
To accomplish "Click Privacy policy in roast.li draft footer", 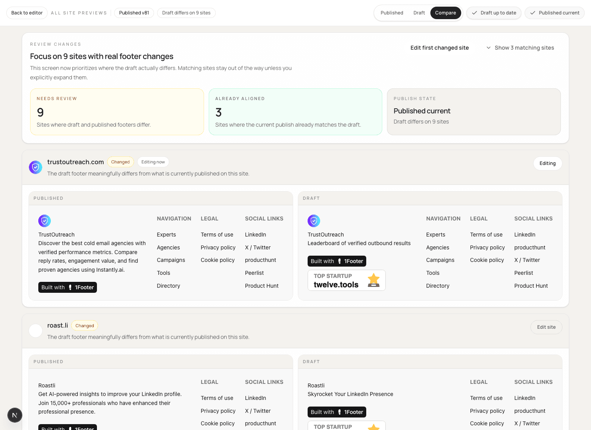I will click(x=487, y=411).
